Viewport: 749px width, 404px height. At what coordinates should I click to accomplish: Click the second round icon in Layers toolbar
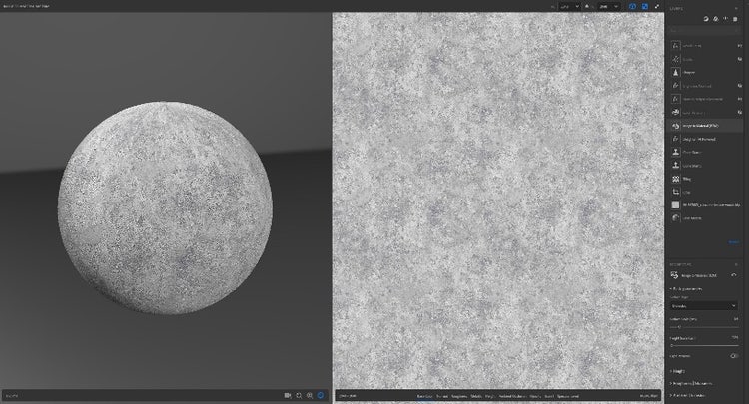(716, 19)
